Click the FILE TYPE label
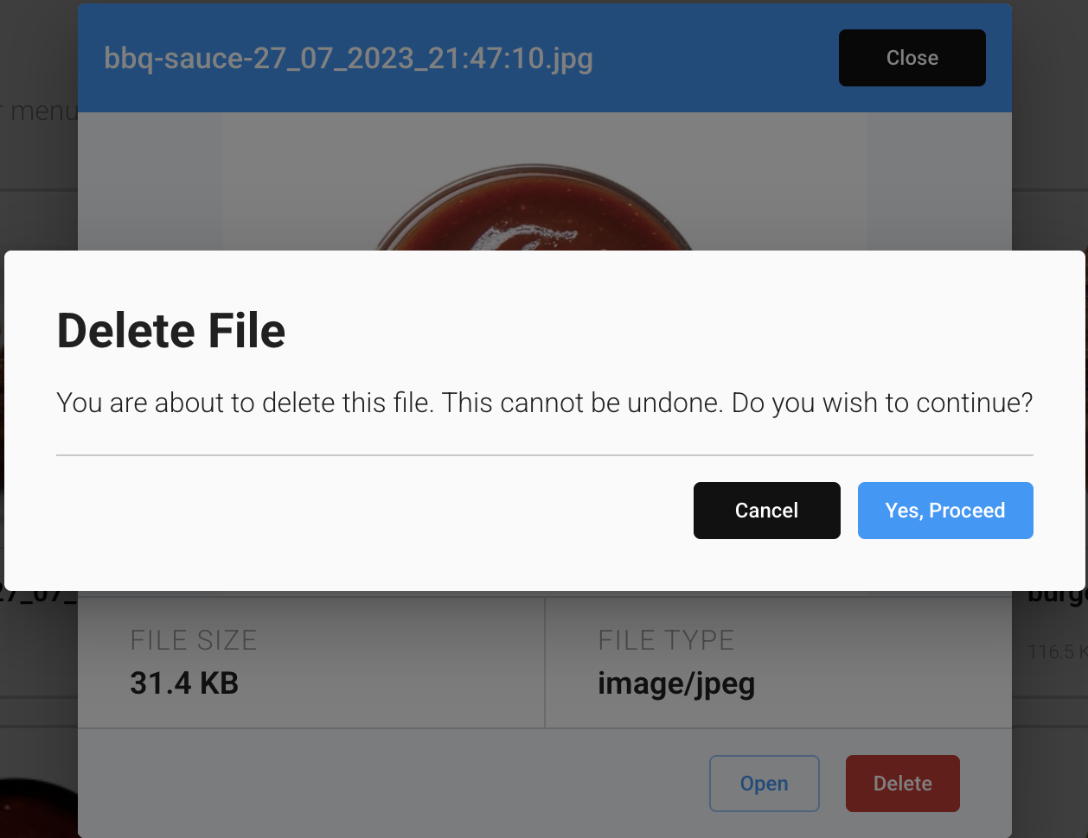Screen dimensions: 1088x838 (x=666, y=640)
